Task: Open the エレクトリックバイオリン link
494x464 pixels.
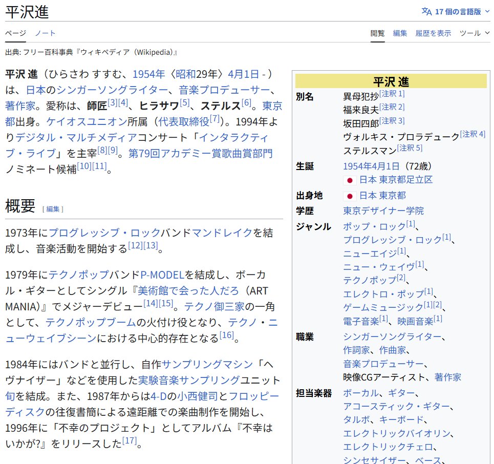Action: tap(397, 433)
